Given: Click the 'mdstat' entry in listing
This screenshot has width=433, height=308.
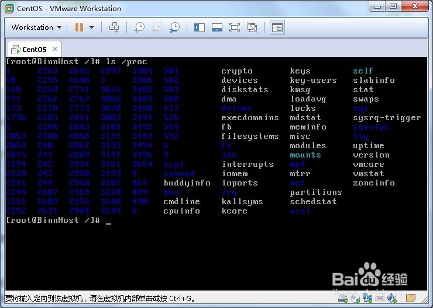Looking at the screenshot, I should (305, 117).
